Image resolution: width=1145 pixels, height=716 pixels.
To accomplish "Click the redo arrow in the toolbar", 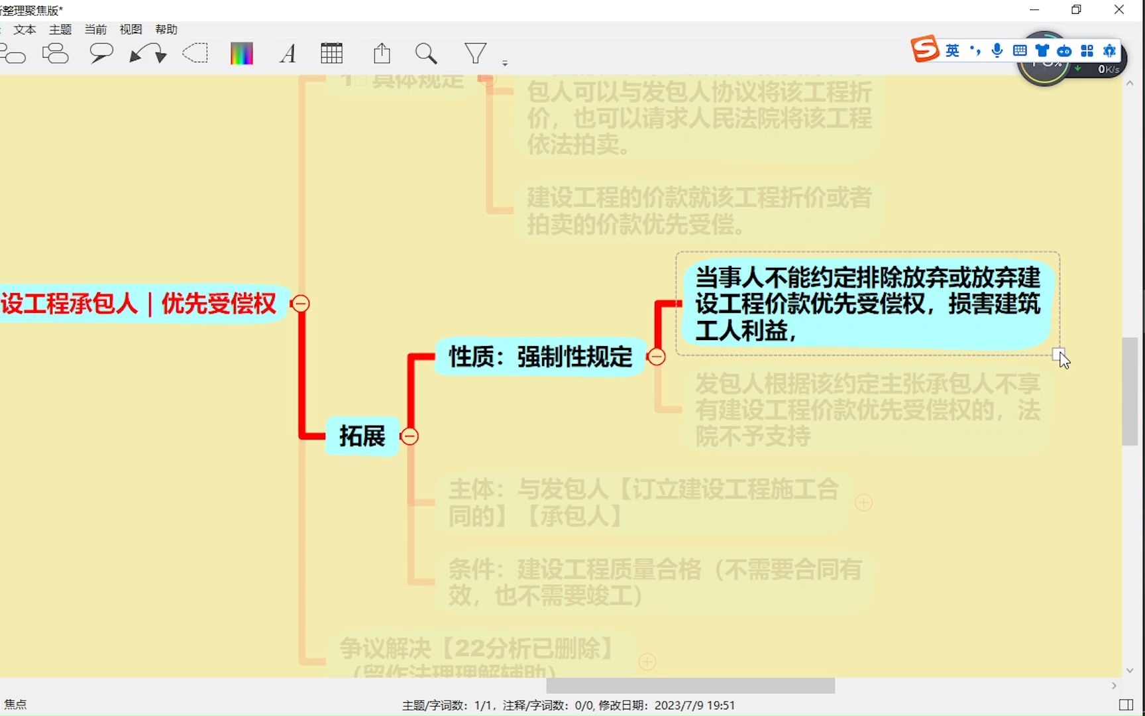I will 159,53.
